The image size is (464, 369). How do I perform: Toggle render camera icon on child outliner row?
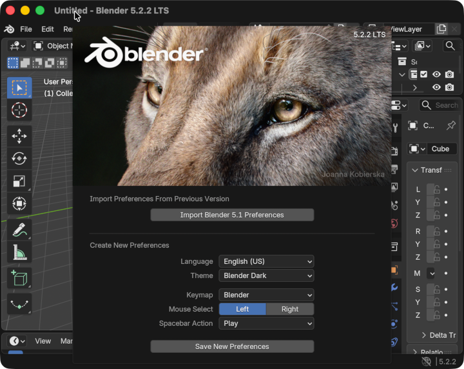(450, 87)
